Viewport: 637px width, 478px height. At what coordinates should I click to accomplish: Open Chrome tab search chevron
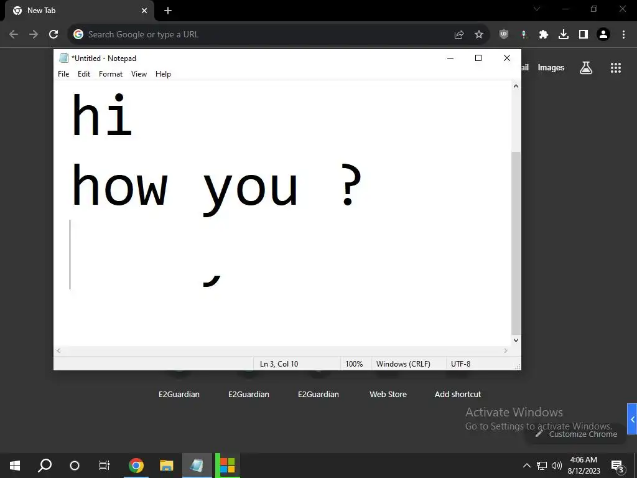coord(537,9)
